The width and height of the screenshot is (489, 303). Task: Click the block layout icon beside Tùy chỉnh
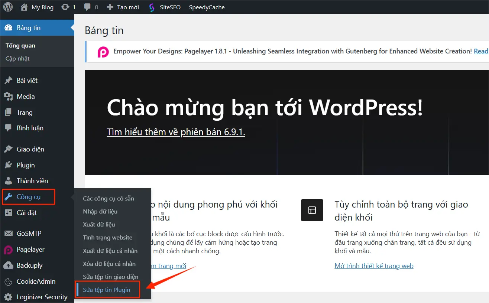coord(312,210)
